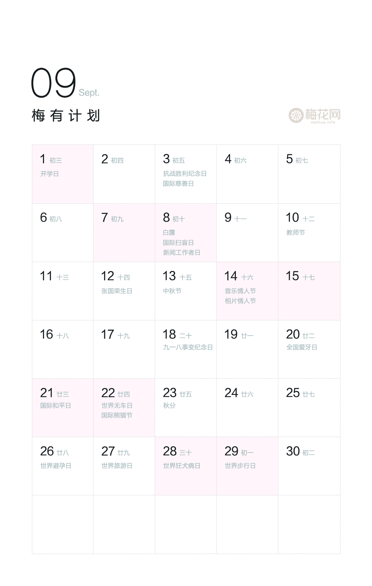The width and height of the screenshot is (372, 586).
Task: Click the 音乐情人节 label
Action: coord(240,291)
